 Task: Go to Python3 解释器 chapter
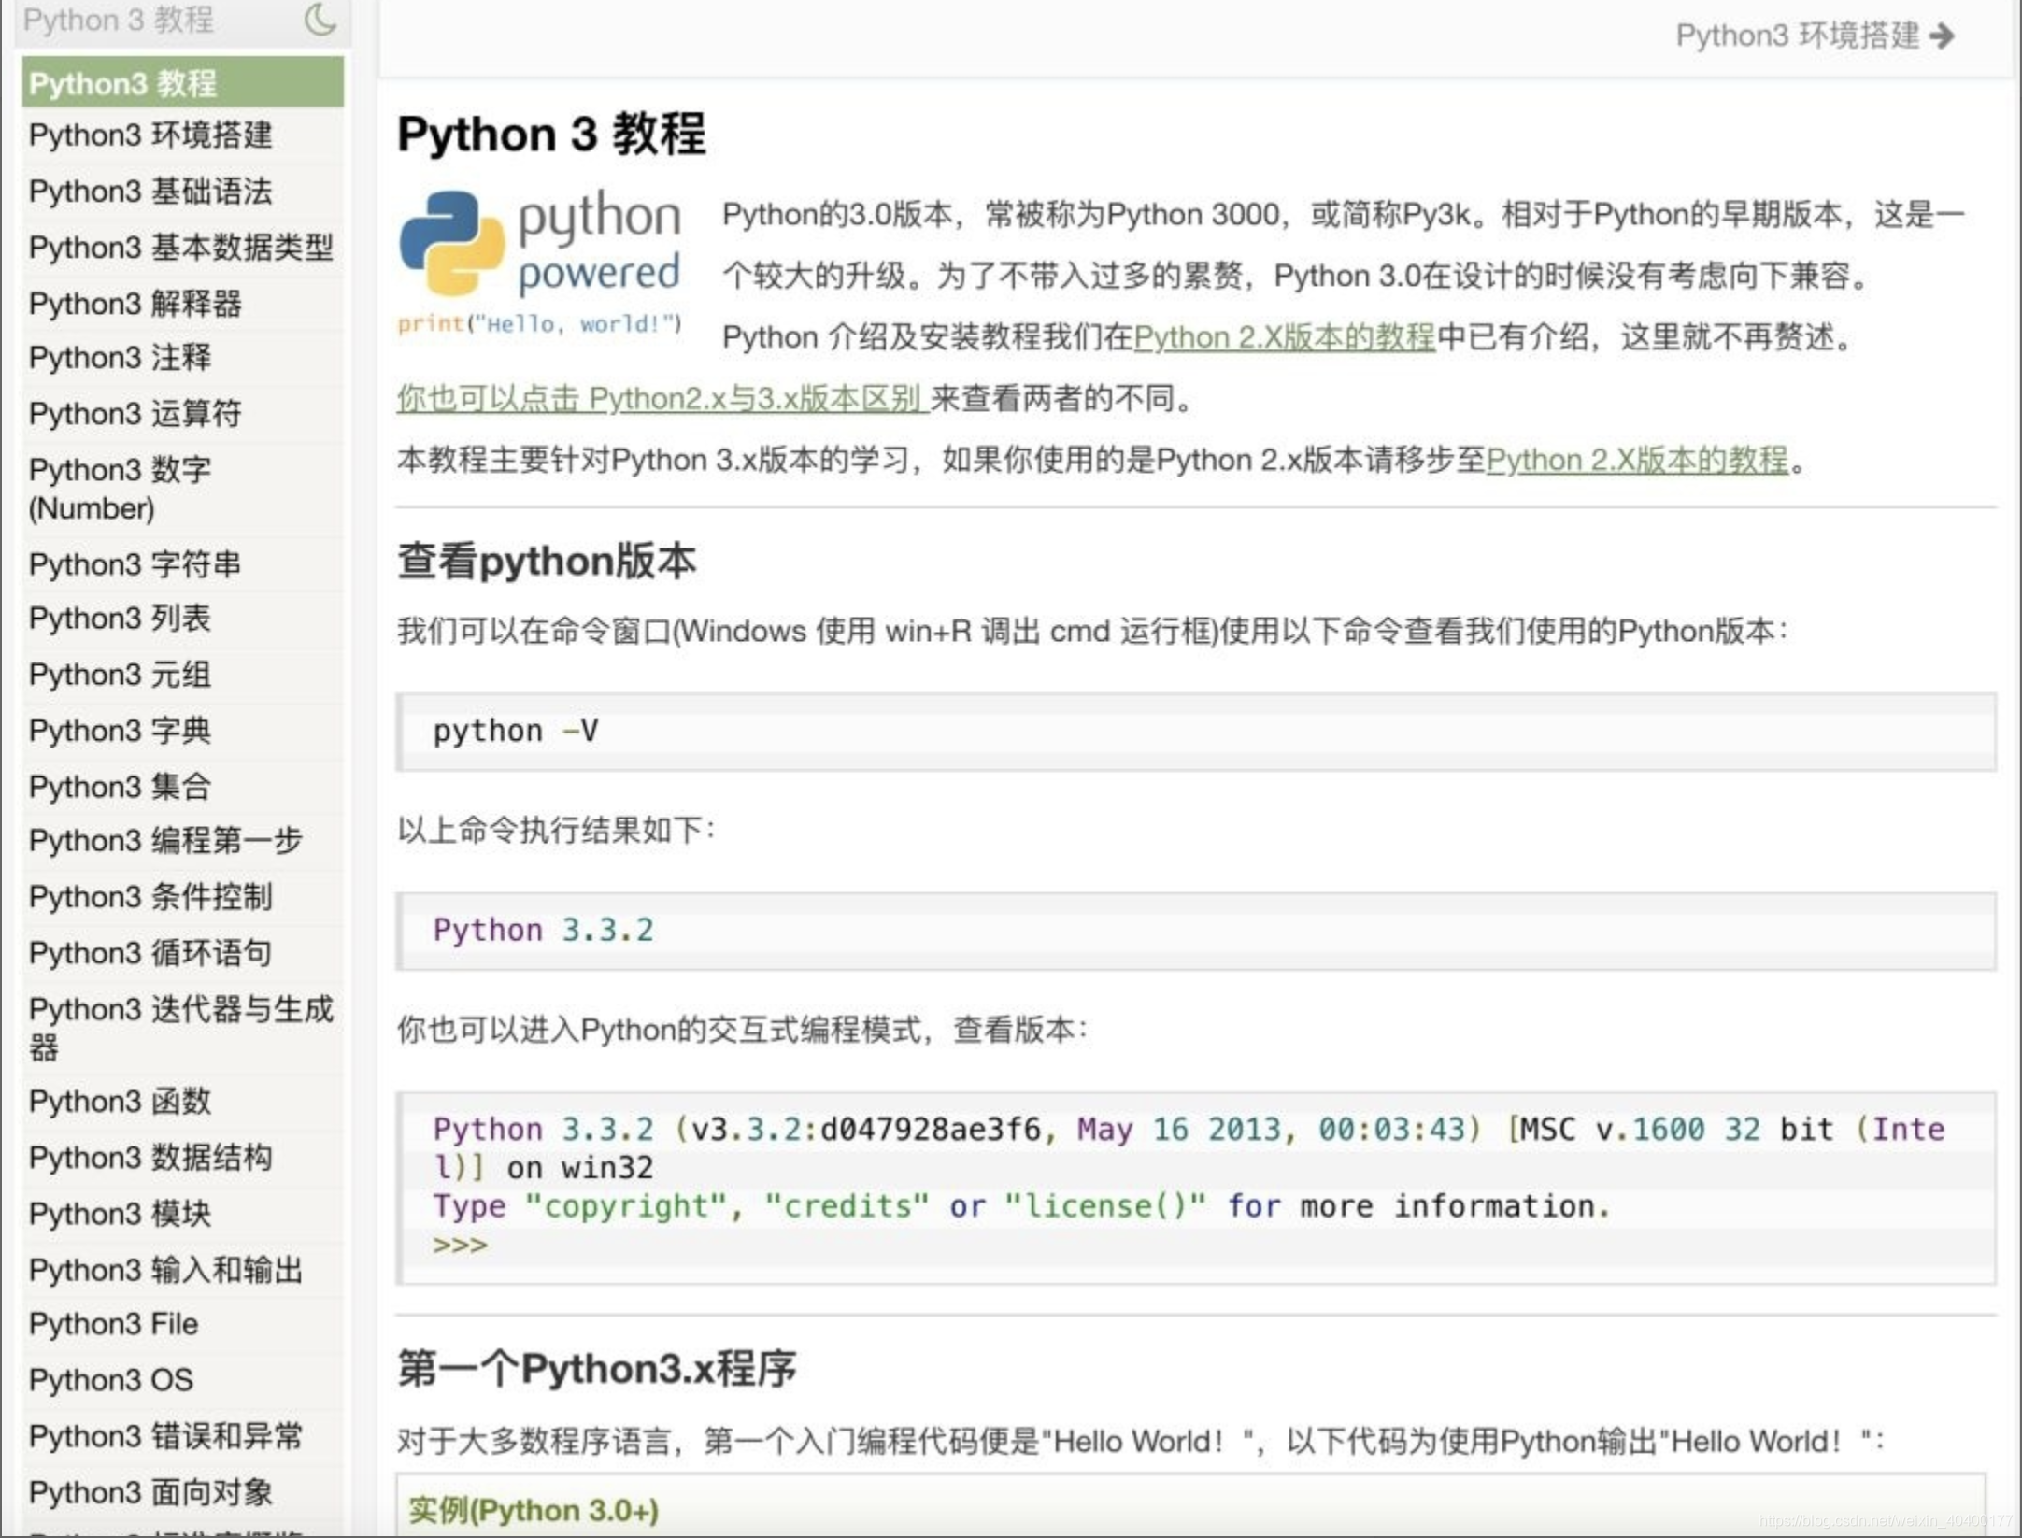(135, 304)
